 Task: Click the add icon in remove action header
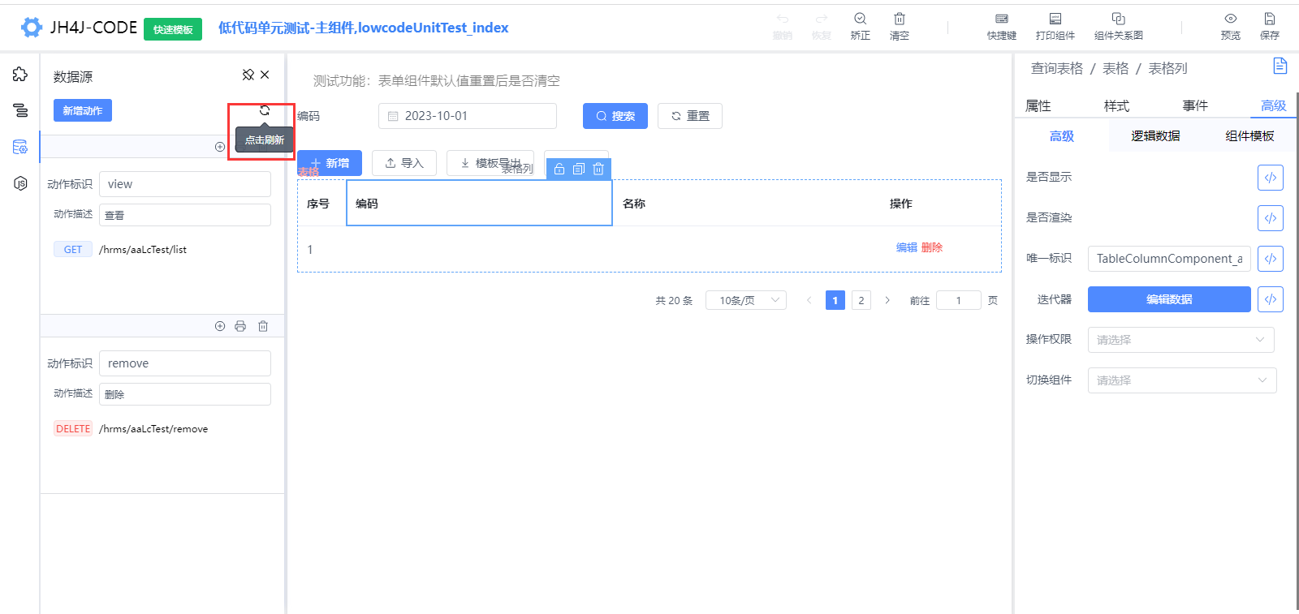pos(220,326)
